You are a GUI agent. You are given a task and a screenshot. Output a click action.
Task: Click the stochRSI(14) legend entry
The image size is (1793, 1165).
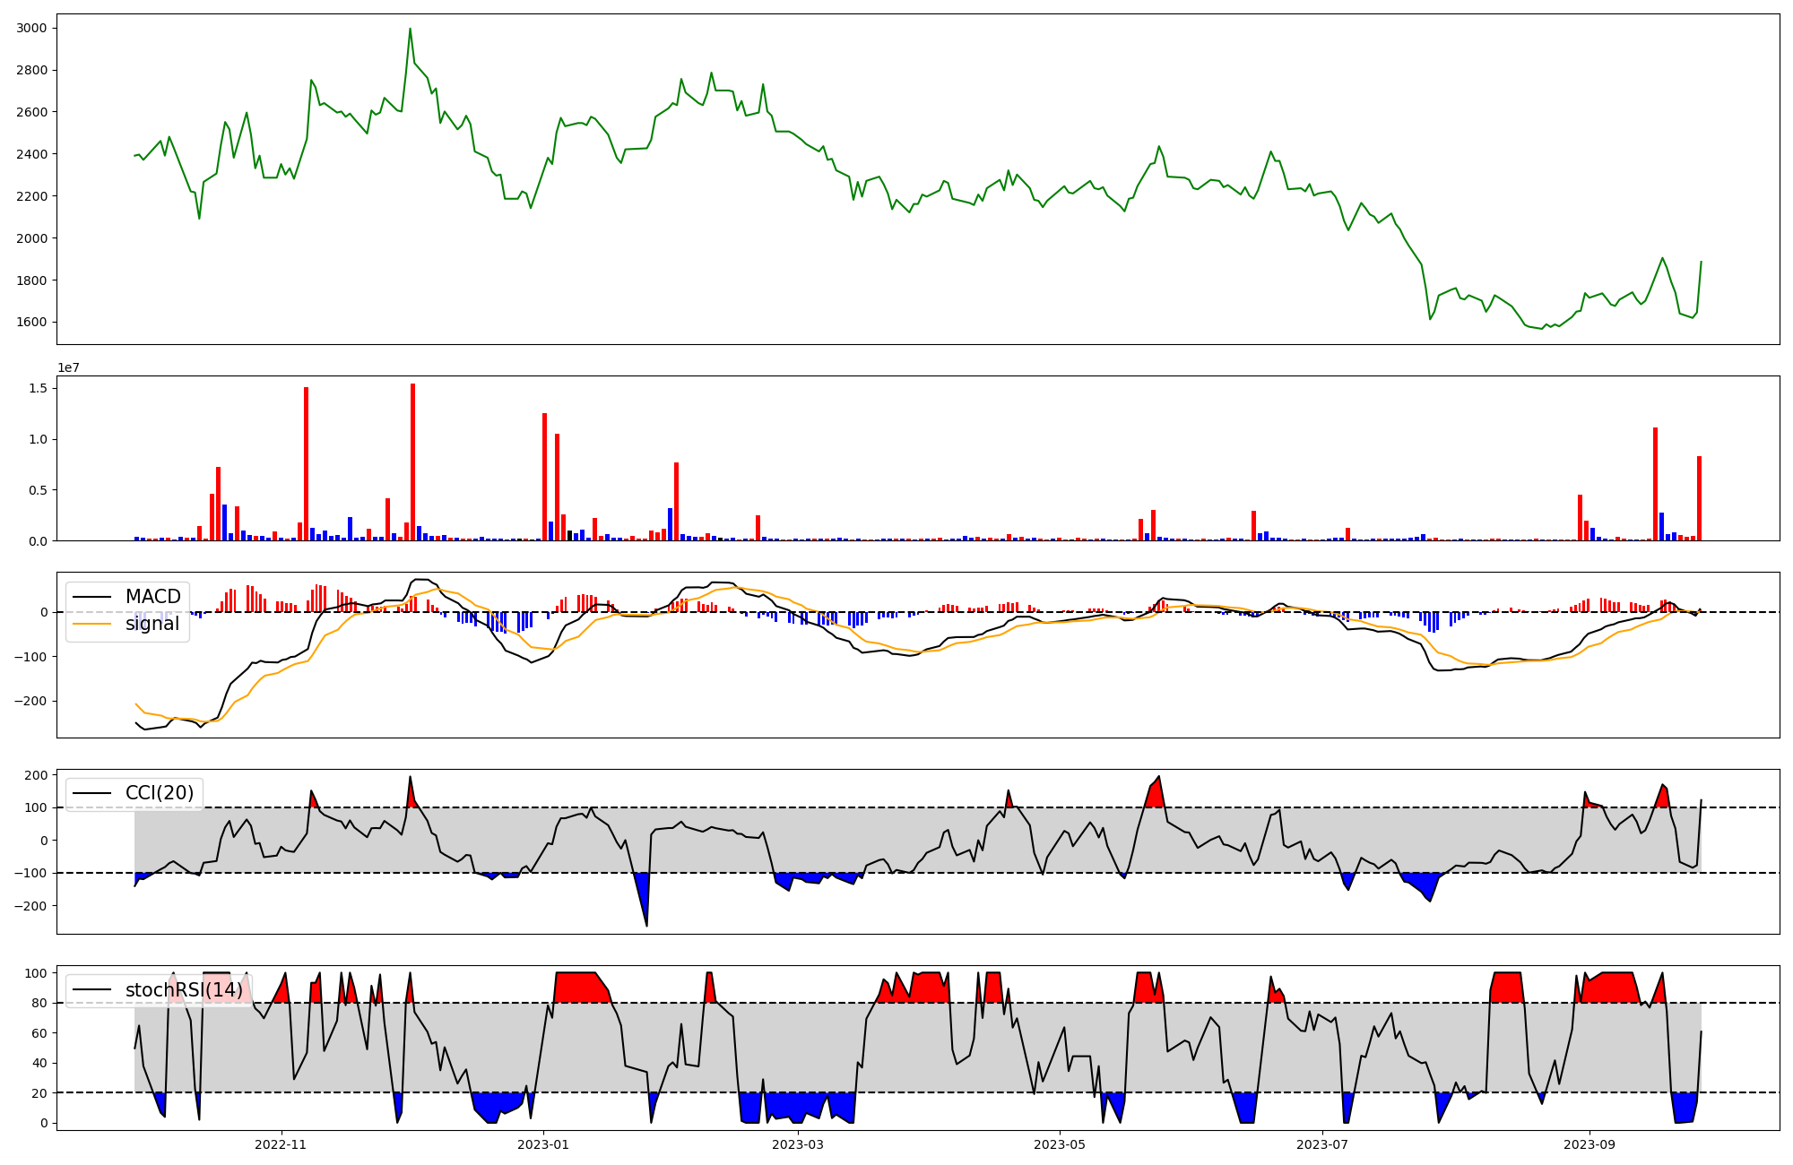coord(183,990)
